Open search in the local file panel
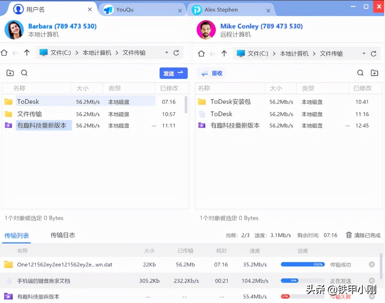Image resolution: width=385 pixels, height=303 pixels. pyautogui.click(x=24, y=73)
